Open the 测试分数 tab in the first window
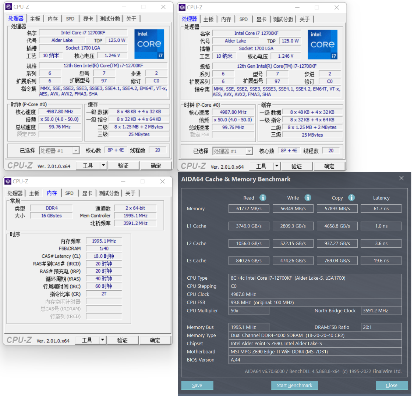Screen dimensions: 414x398 109,18
